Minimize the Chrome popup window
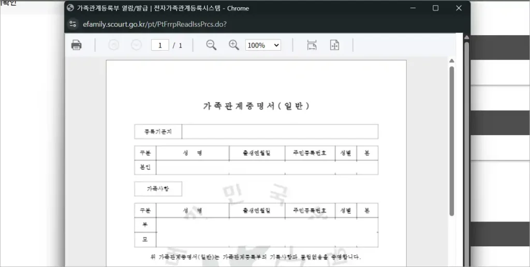 [x=413, y=8]
